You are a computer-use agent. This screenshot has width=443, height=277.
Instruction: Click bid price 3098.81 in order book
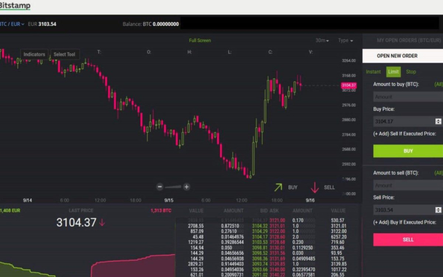260,248
